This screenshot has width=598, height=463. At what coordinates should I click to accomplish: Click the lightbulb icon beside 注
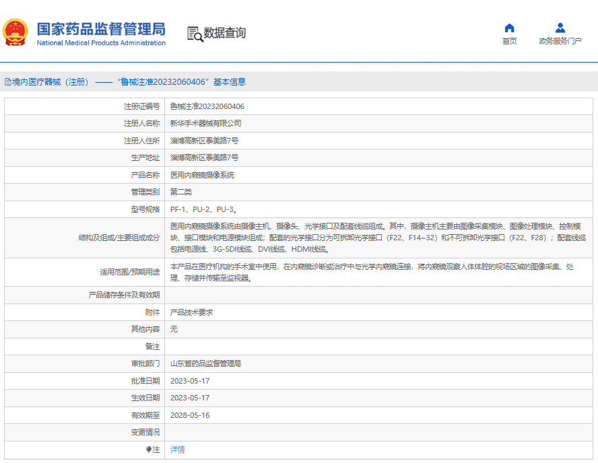[x=149, y=450]
